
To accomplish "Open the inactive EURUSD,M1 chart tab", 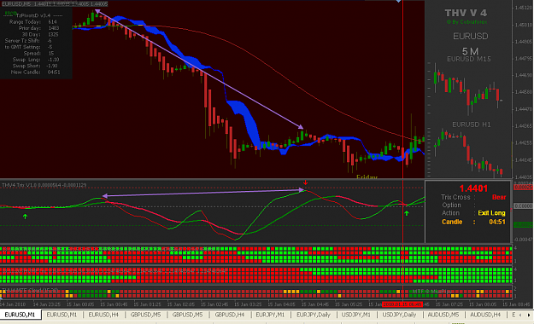I will point(62,315).
